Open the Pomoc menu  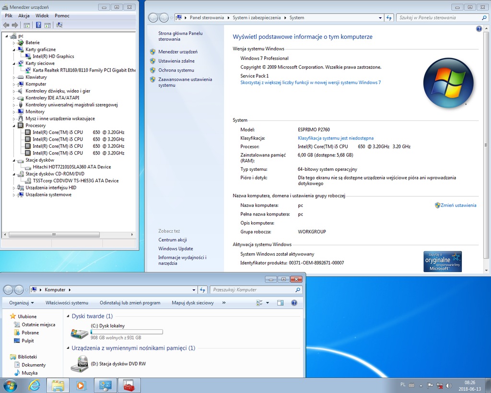click(x=62, y=16)
